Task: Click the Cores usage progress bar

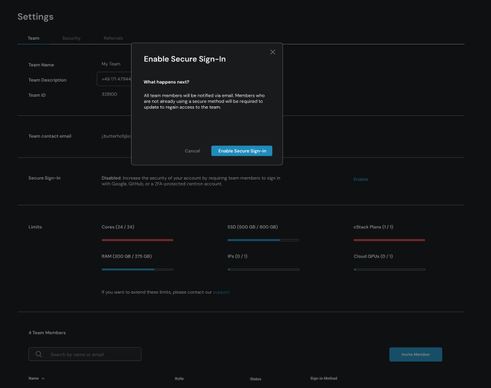Action: 137,240
